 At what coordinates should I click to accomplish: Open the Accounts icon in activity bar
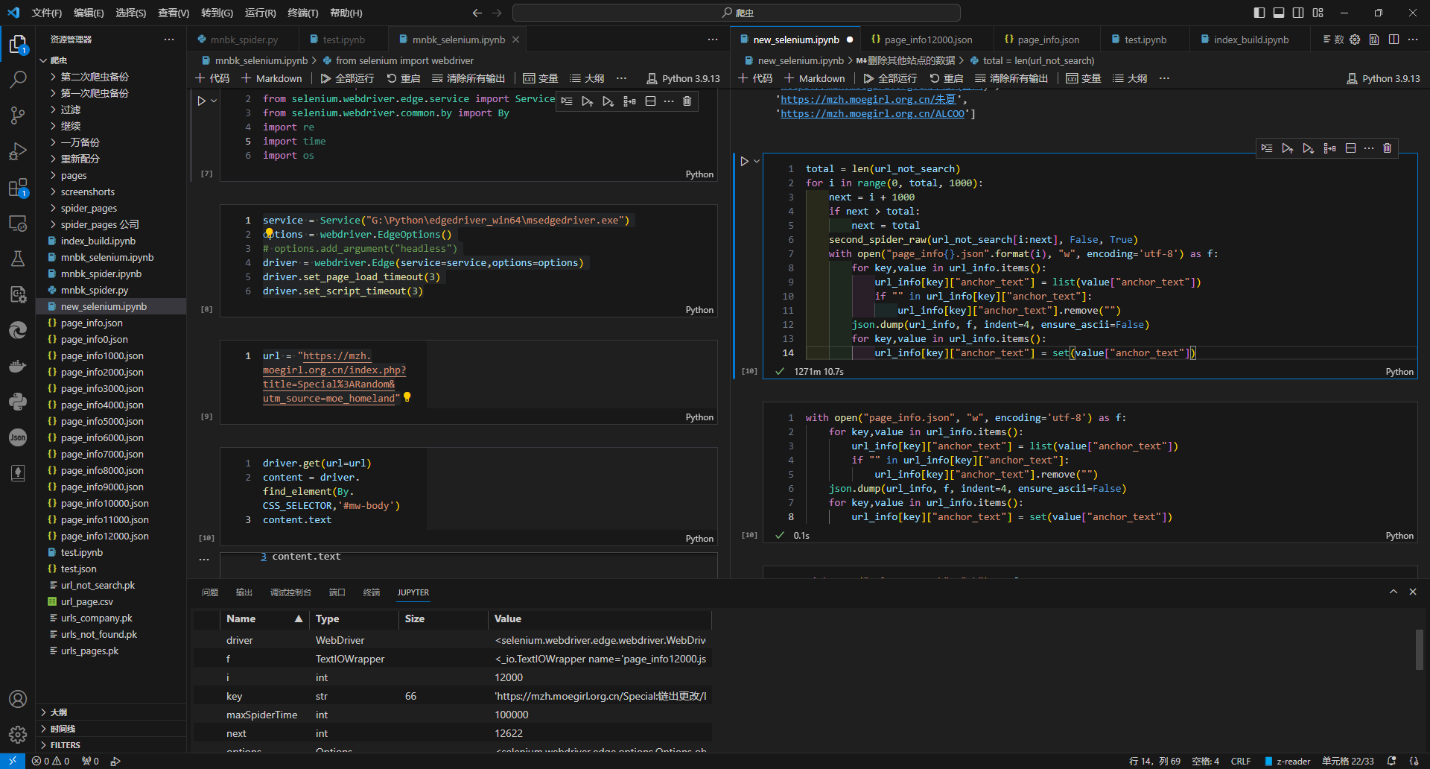coord(18,699)
